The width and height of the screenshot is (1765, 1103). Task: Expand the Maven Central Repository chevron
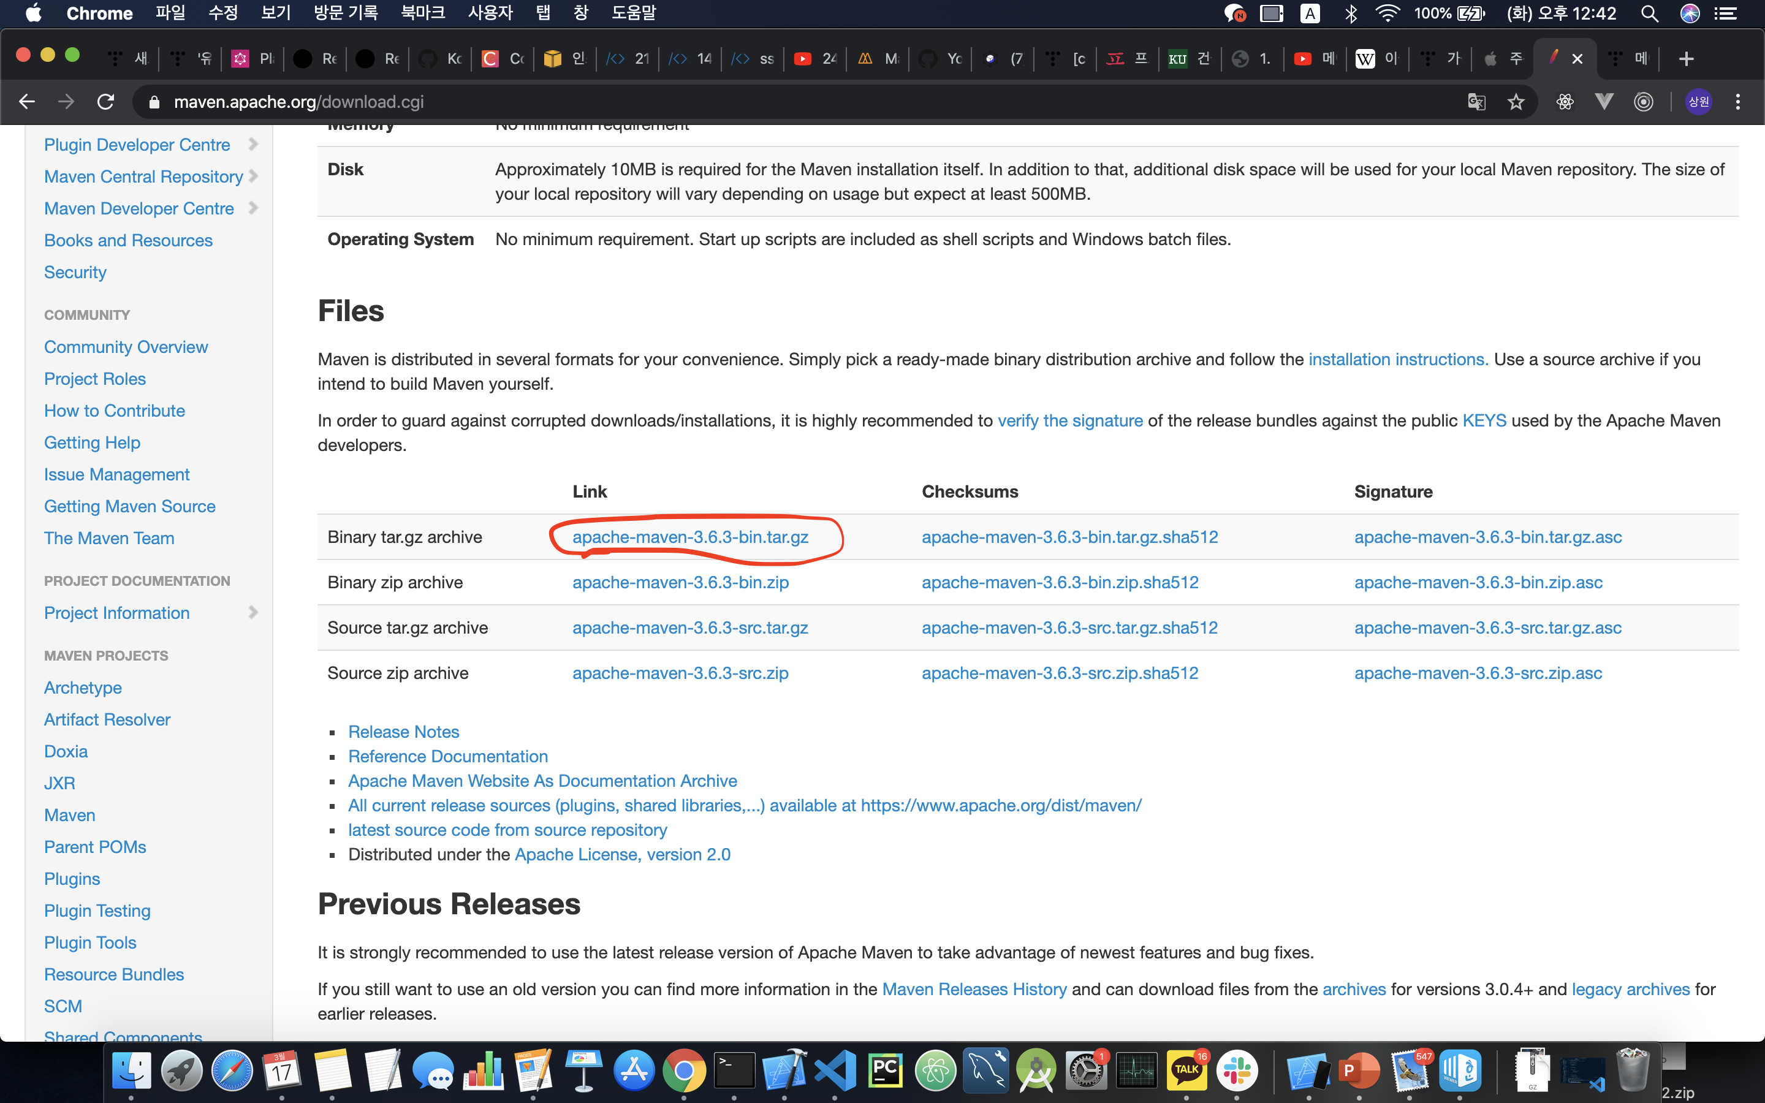click(x=253, y=176)
